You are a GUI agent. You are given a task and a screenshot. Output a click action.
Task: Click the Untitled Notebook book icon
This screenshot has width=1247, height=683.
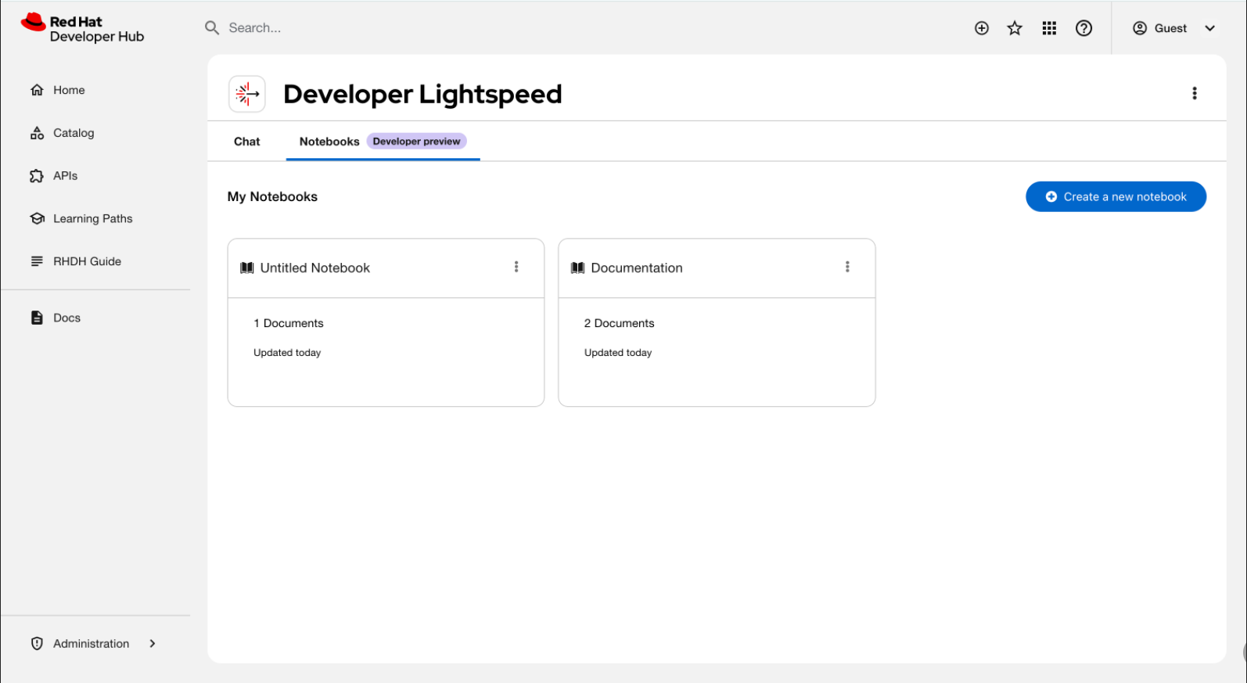pos(247,268)
